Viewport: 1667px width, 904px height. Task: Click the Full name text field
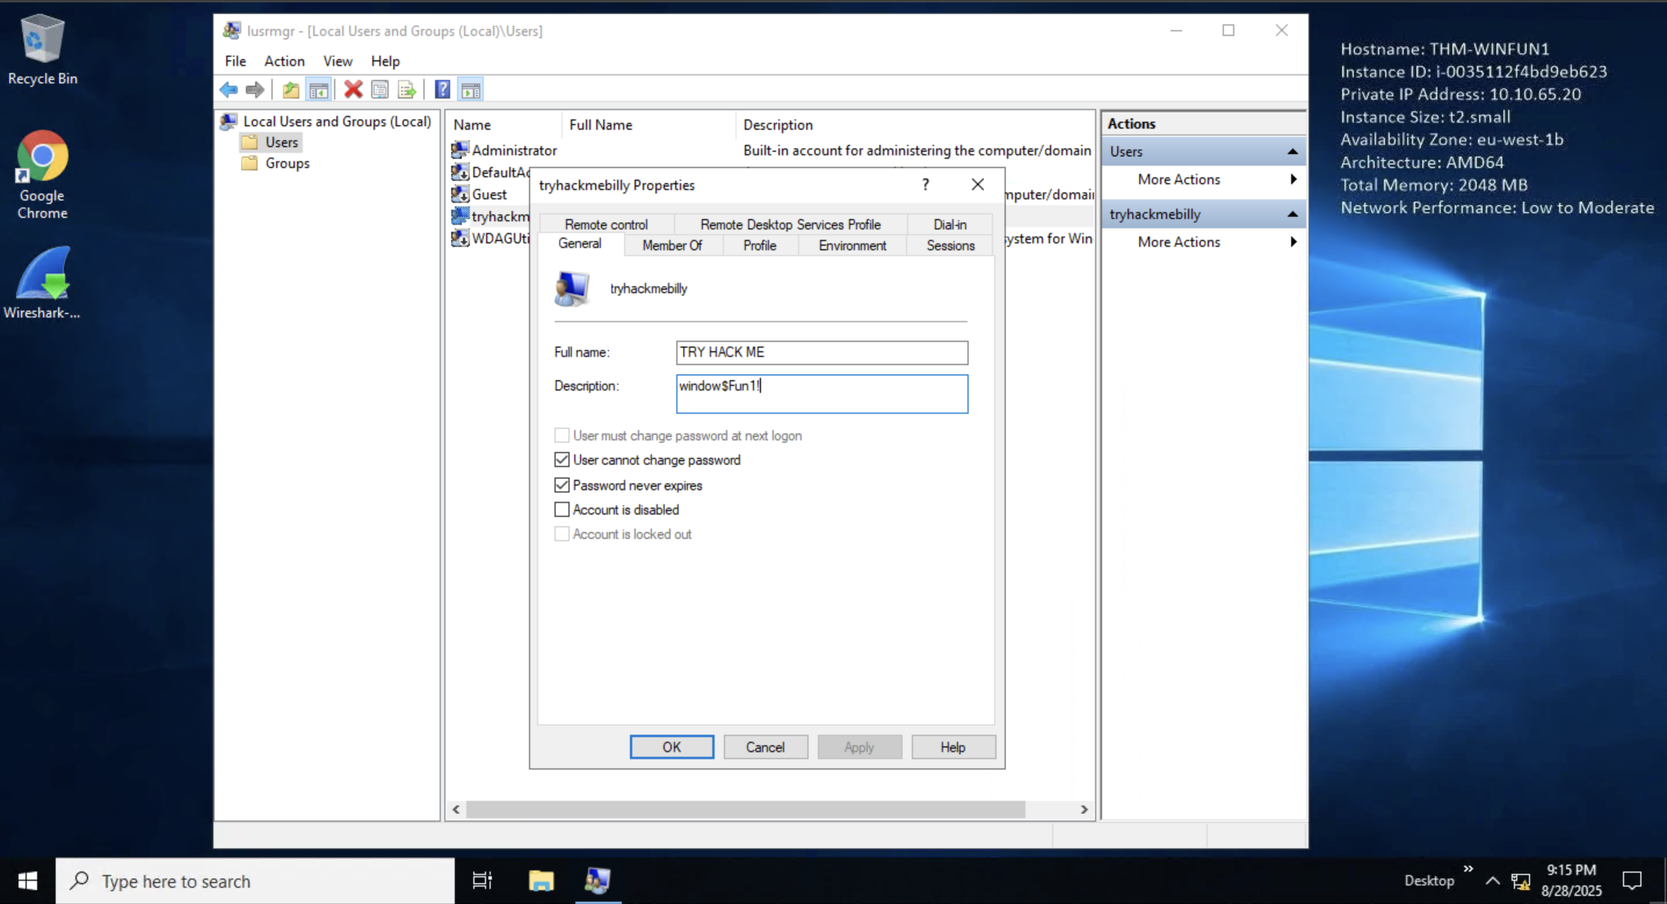click(821, 352)
